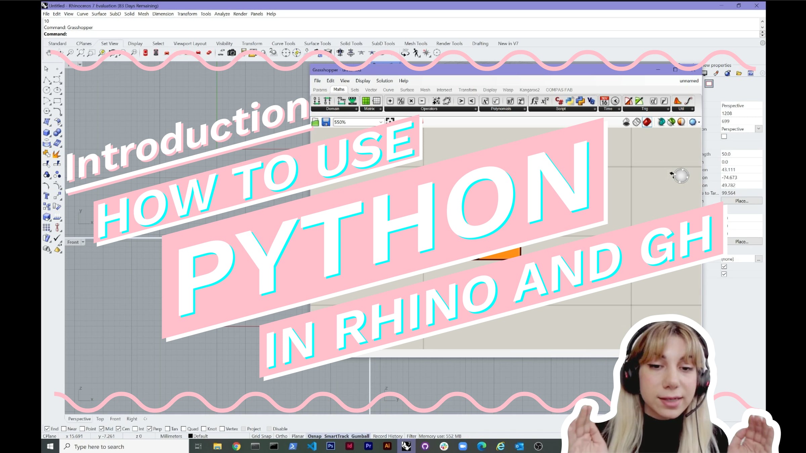This screenshot has height=453, width=806.
Task: Pick the C# script component icon
Action: click(x=559, y=101)
